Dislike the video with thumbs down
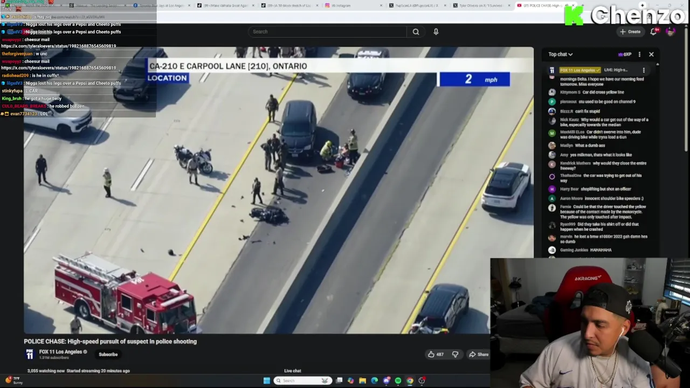The width and height of the screenshot is (690, 388). pos(455,355)
